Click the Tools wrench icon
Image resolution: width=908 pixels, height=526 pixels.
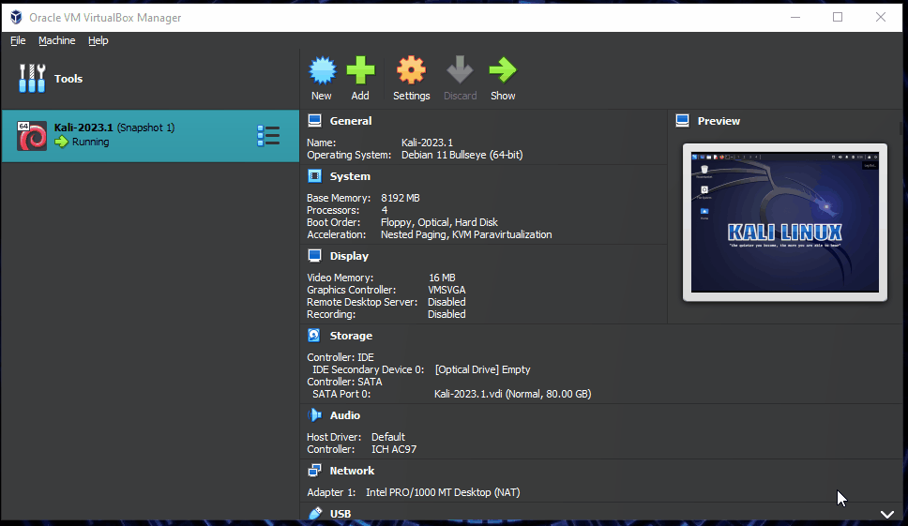point(32,78)
